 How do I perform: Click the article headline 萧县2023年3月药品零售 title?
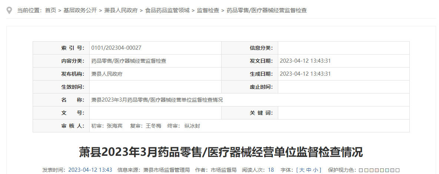[221, 152]
